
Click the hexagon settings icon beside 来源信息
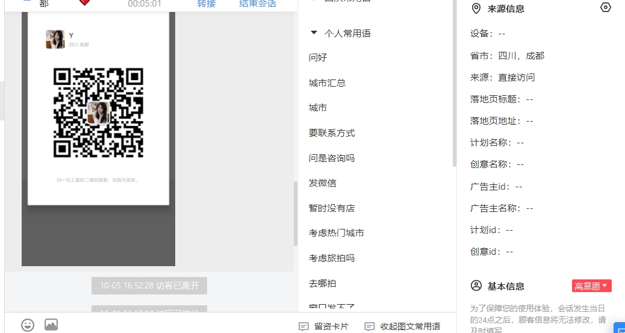coord(606,8)
